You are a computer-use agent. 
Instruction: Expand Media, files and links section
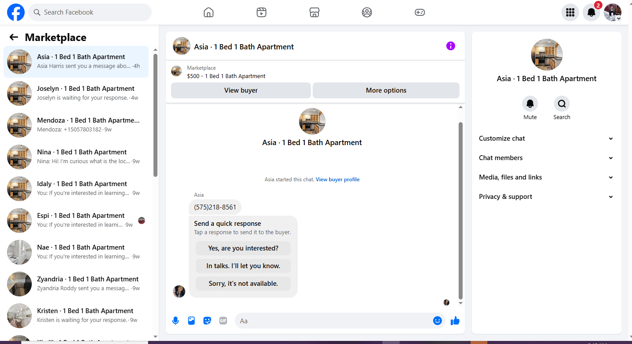(546, 177)
